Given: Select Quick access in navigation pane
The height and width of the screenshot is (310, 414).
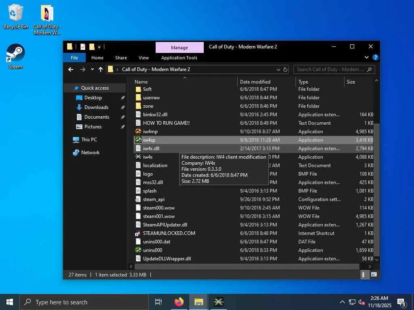Looking at the screenshot, I should pos(95,88).
